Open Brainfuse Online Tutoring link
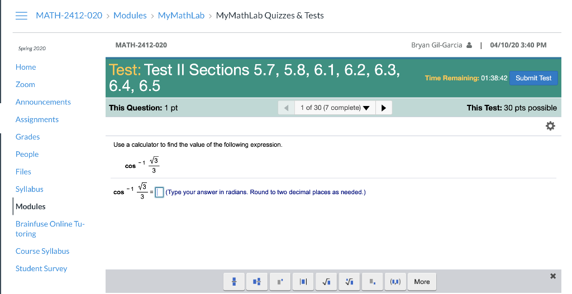 50,229
